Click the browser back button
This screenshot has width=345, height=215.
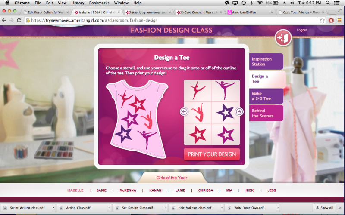4,20
